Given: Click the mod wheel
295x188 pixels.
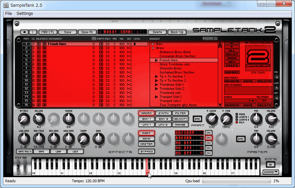Looking at the screenshot, I should pos(25,167).
